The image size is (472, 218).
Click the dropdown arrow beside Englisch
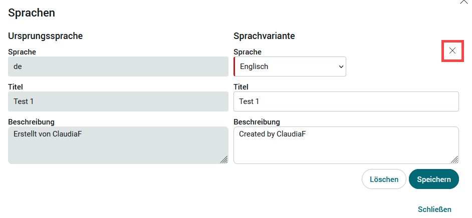point(341,66)
